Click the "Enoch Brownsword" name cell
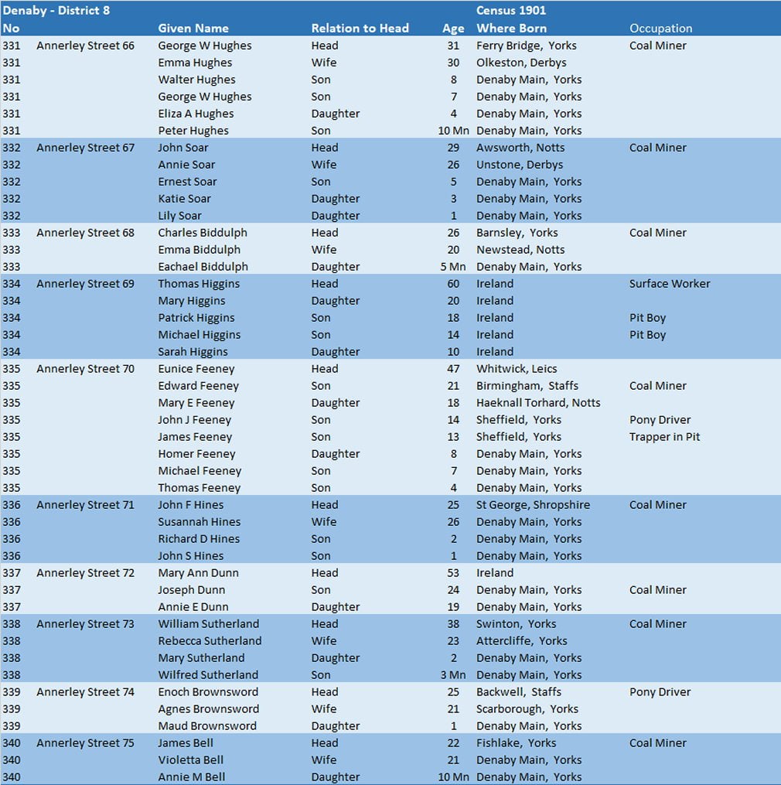Image resolution: width=781 pixels, height=785 pixels. point(208,692)
